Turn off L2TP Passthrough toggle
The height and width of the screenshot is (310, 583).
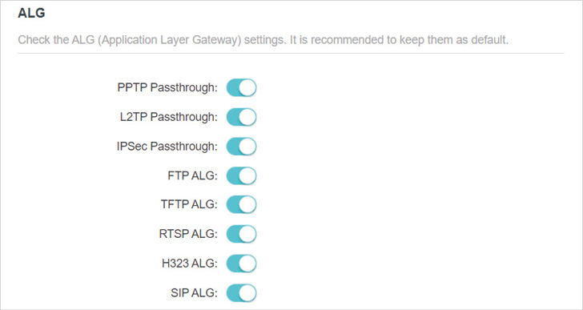pyautogui.click(x=241, y=117)
